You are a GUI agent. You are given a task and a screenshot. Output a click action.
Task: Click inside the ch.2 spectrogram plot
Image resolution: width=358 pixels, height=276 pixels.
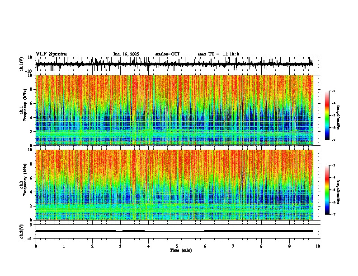pos(174,185)
